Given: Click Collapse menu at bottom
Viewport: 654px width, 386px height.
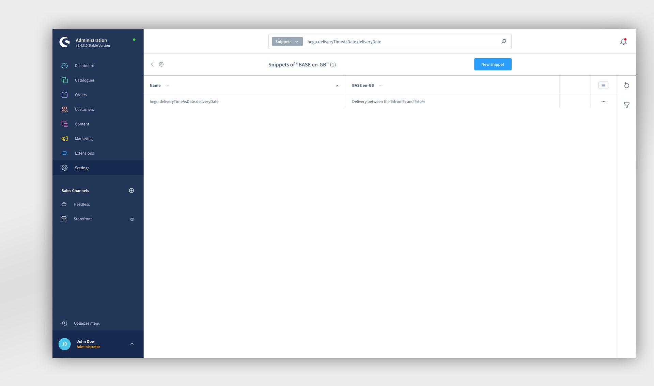Looking at the screenshot, I should tap(87, 323).
